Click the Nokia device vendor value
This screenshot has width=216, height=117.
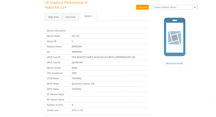tap(74, 68)
